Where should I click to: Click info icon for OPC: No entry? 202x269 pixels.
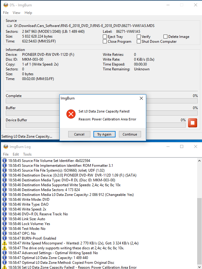[5, 233]
